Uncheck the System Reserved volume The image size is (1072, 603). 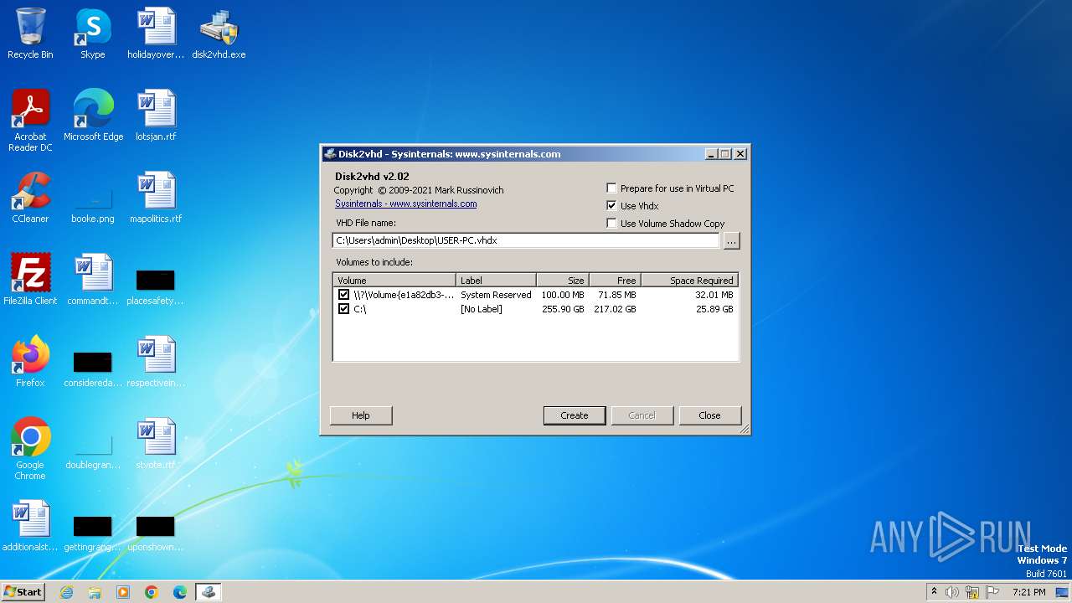point(343,295)
